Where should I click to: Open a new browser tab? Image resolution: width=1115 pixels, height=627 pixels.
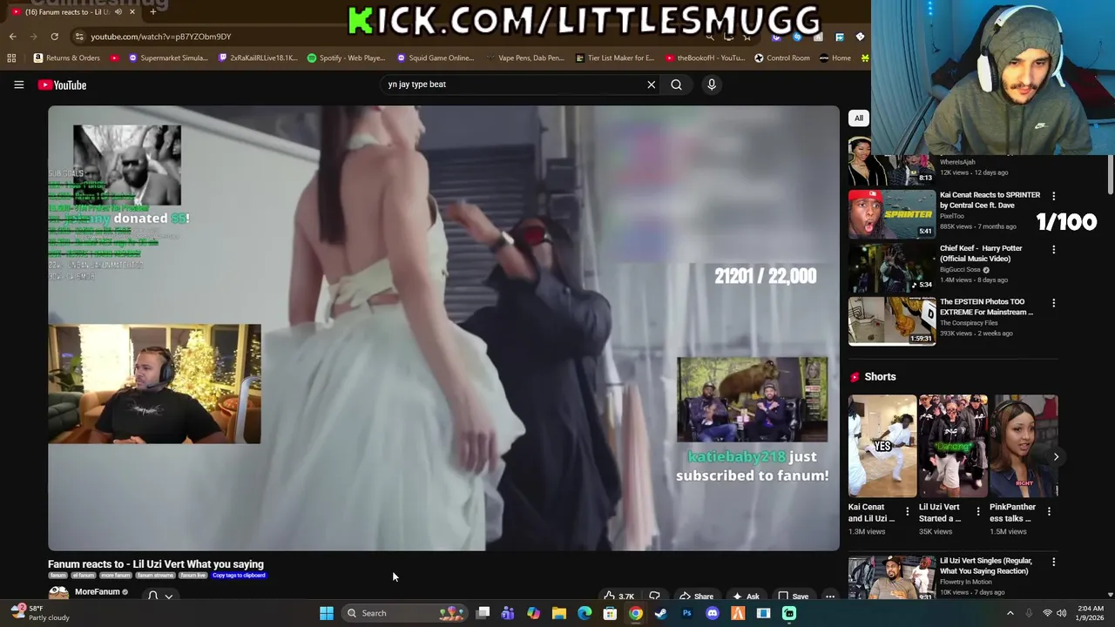click(152, 11)
